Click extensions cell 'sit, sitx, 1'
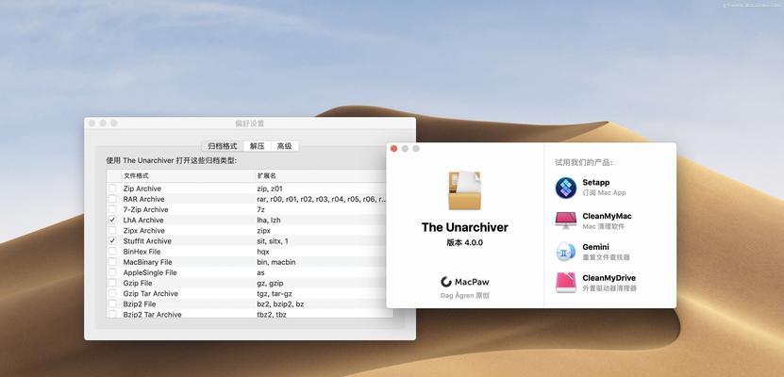The width and height of the screenshot is (784, 377). click(273, 241)
